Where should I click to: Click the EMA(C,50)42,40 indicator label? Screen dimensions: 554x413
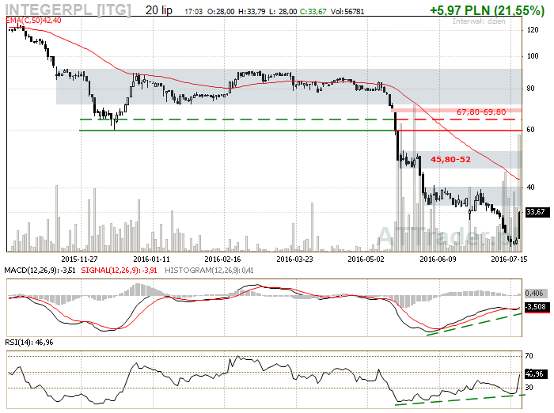[33, 21]
